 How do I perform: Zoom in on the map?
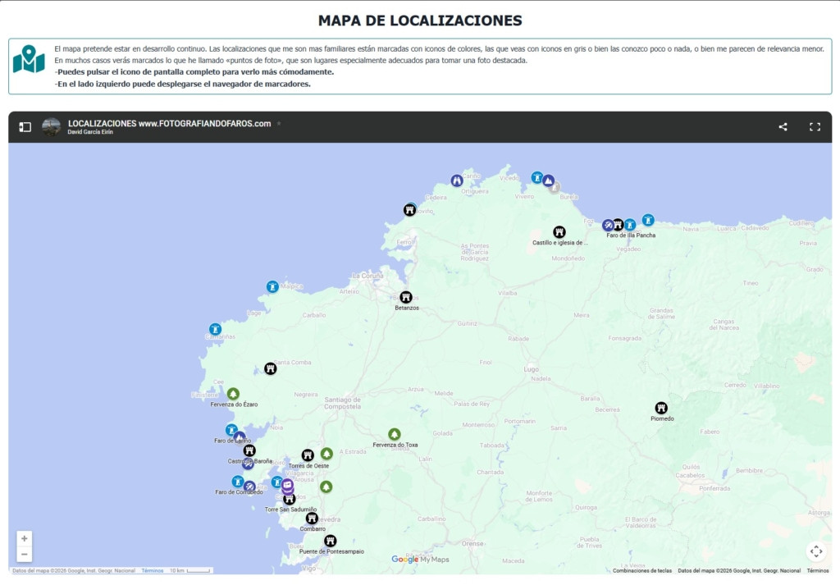[24, 538]
